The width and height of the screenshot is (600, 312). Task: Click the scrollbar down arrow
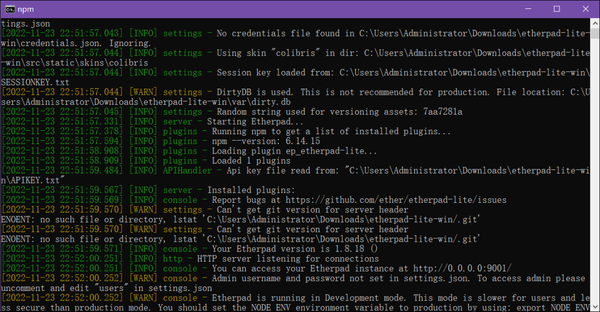coord(595,306)
